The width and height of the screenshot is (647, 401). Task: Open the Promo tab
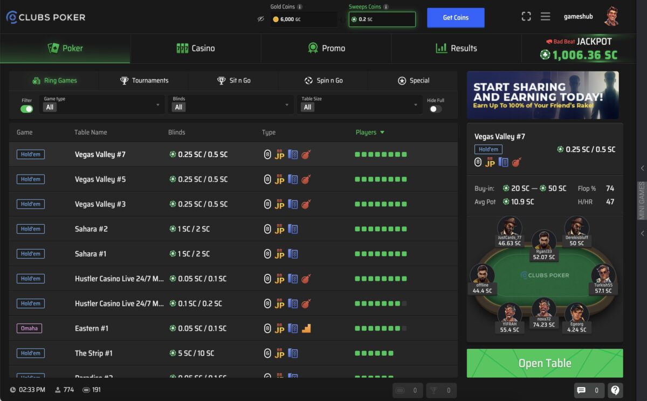(326, 49)
